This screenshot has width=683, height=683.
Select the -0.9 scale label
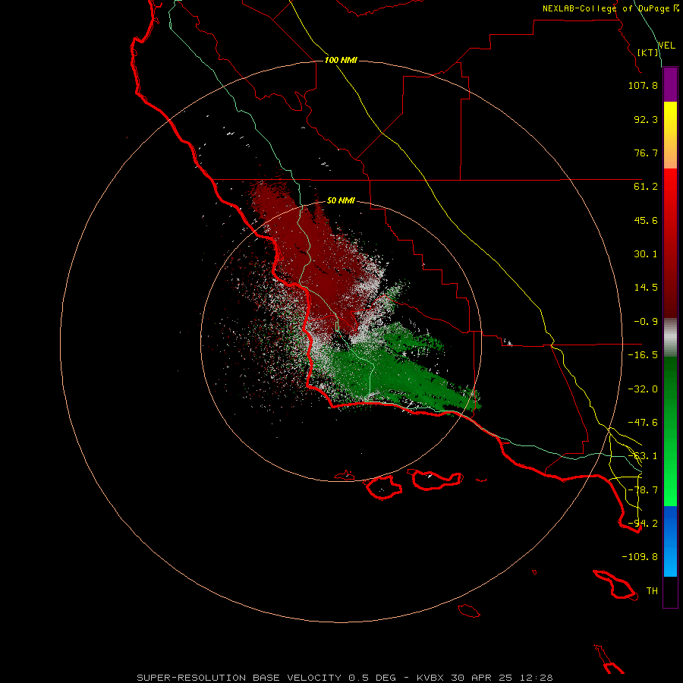click(646, 322)
